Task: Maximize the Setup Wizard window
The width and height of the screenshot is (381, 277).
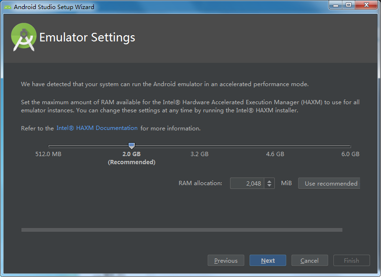Action: click(349, 5)
